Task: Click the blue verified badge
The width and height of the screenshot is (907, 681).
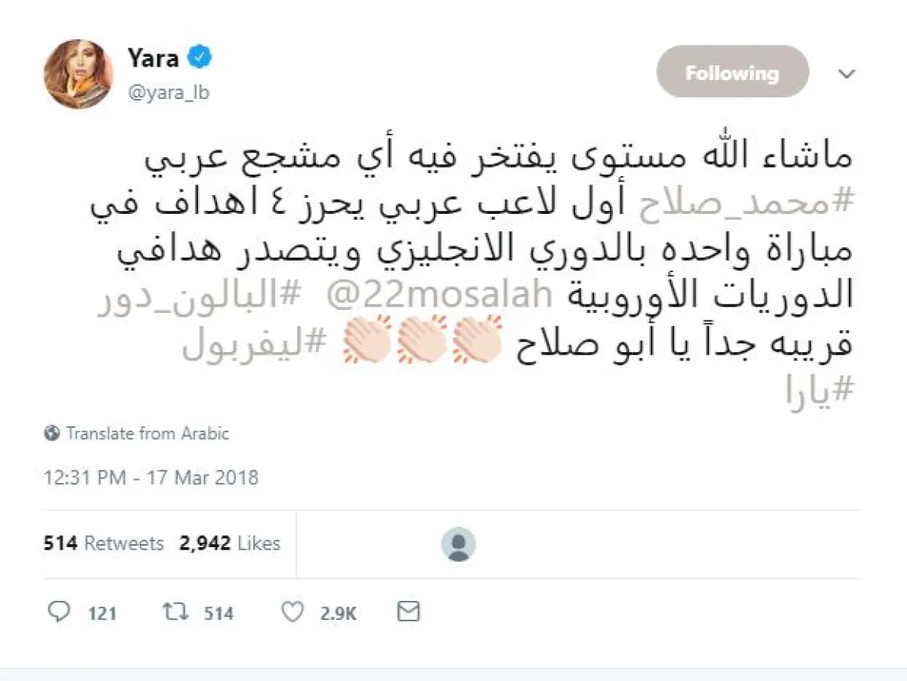Action: click(200, 57)
